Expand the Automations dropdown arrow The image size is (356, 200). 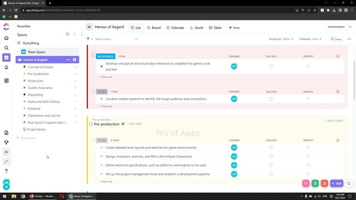[350, 27]
